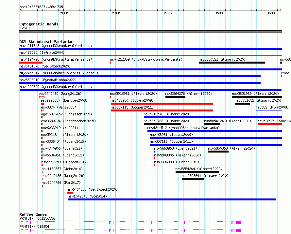Screen dimensions: 291x234
Task: Click nsv3336993 (Audano2019) label
Action: (x=177, y=162)
